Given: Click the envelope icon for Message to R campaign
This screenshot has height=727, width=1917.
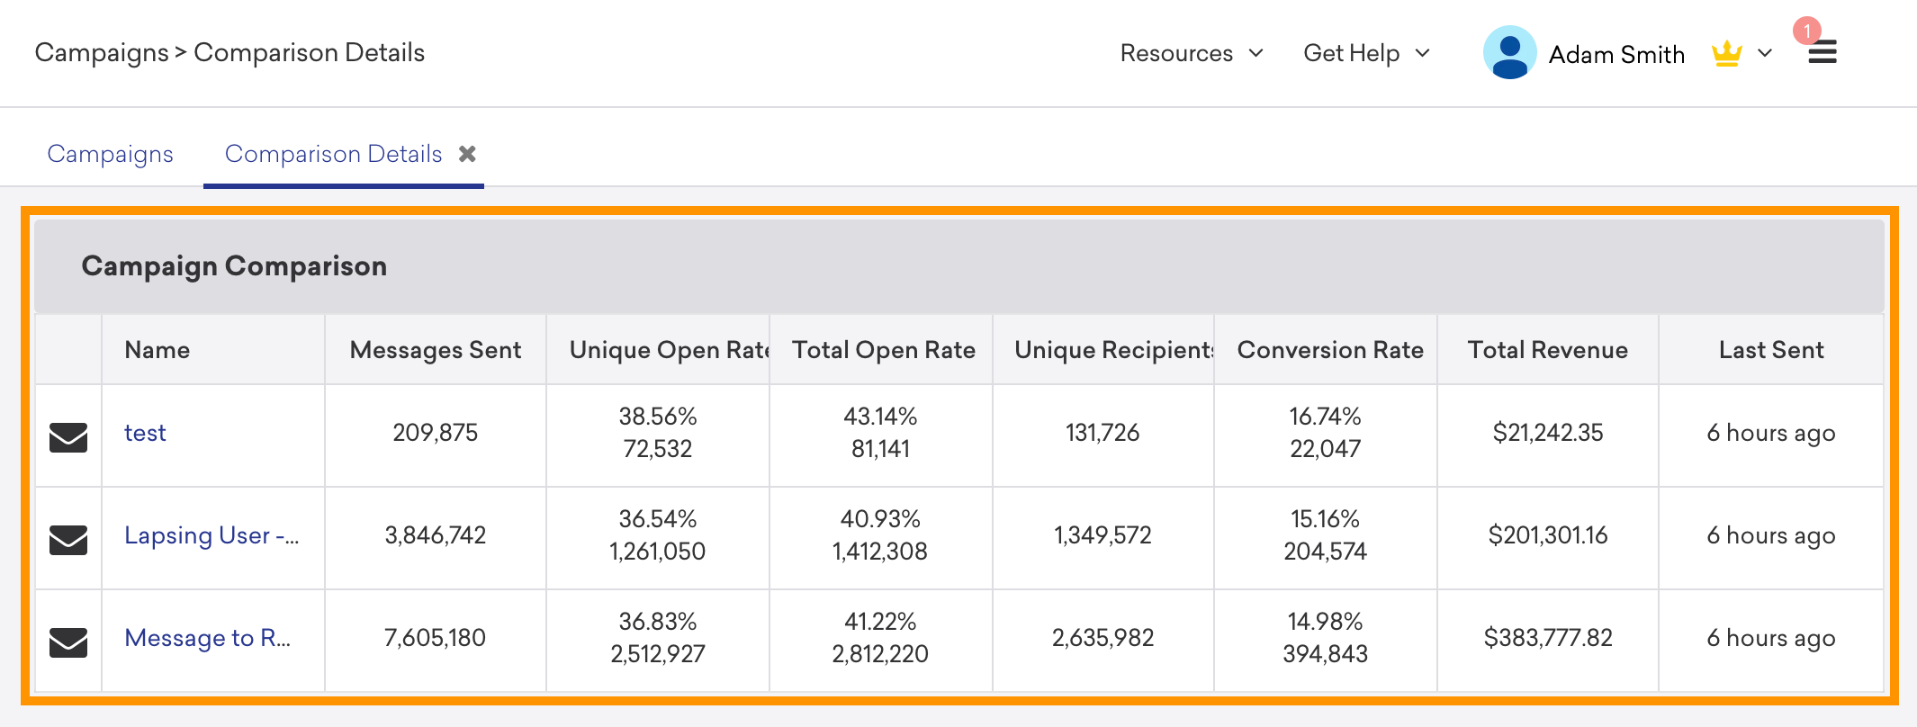Looking at the screenshot, I should click(68, 642).
